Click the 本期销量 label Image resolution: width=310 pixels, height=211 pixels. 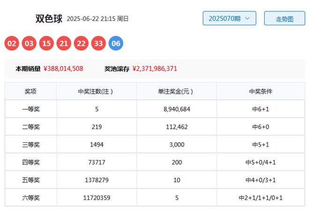click(28, 69)
